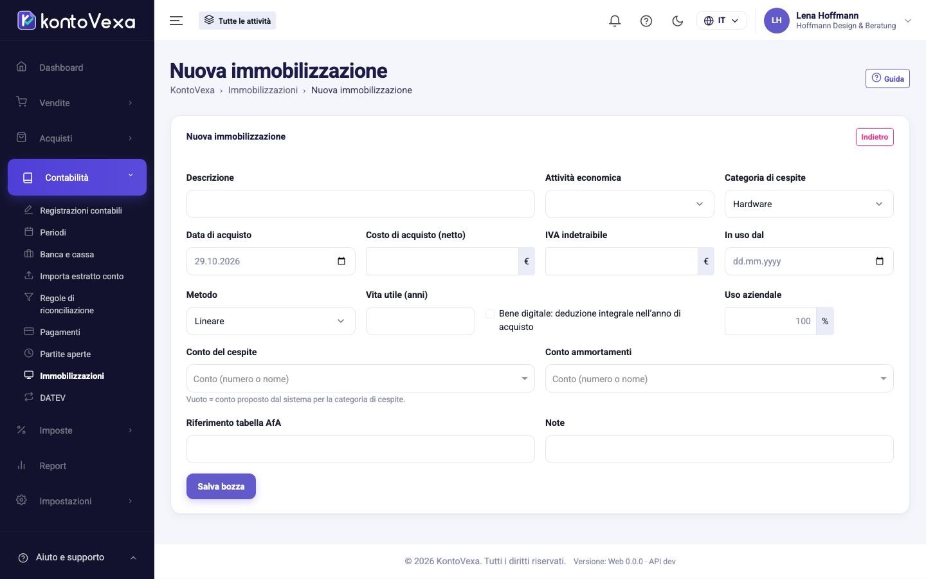Expand the Impostazioni menu
This screenshot has height=579, width=926.
coord(77,501)
